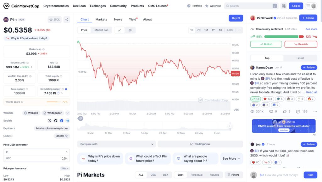Open the Telegram social link icon
The width and height of the screenshot is (322, 182).
click(68, 121)
